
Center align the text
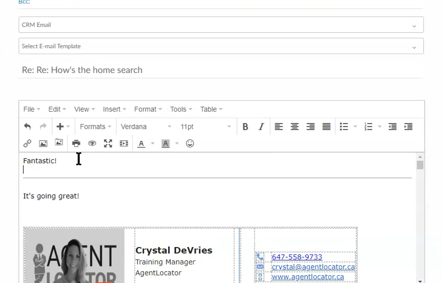[295, 127]
